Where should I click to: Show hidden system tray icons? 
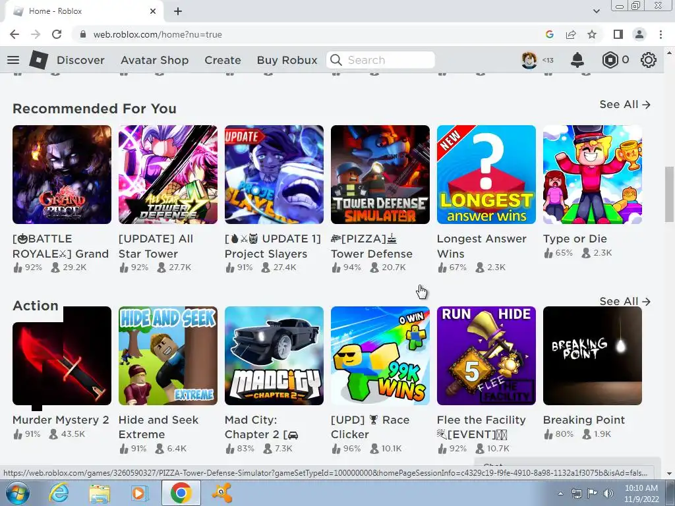560,493
